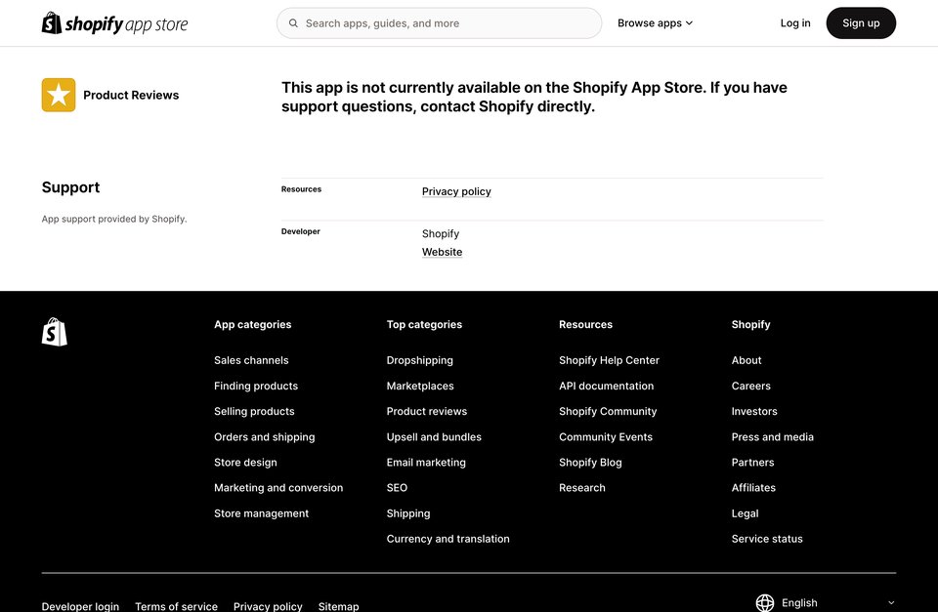Focus the Search apps input field

point(439,23)
